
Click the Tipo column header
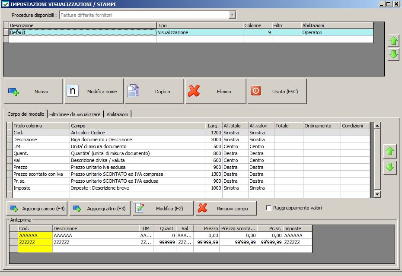(200, 25)
